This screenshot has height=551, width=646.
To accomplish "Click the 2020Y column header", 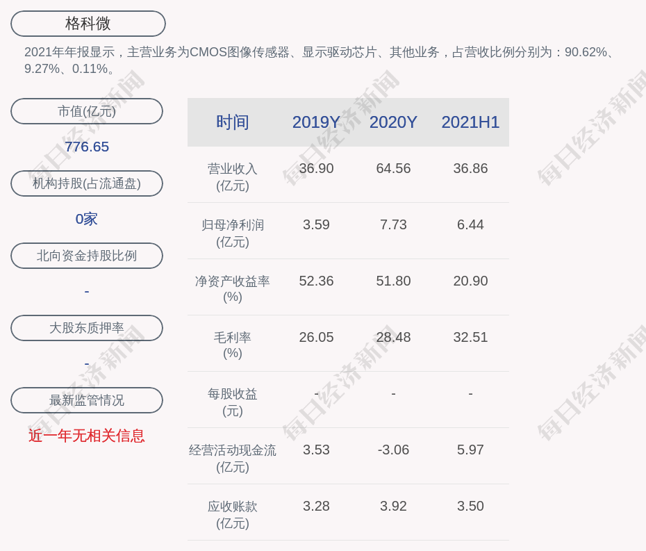I will (x=393, y=122).
